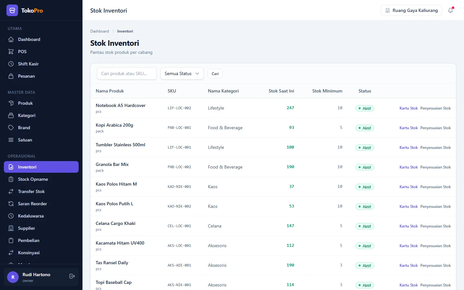Go to the Stock Opname menu label
The width and height of the screenshot is (464, 290).
click(33, 179)
